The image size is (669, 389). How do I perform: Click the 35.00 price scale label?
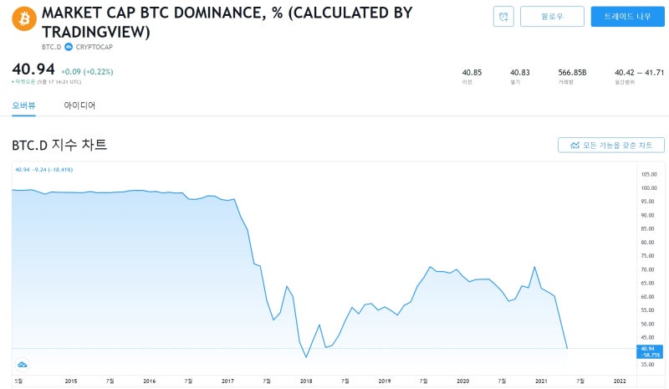pos(647,365)
